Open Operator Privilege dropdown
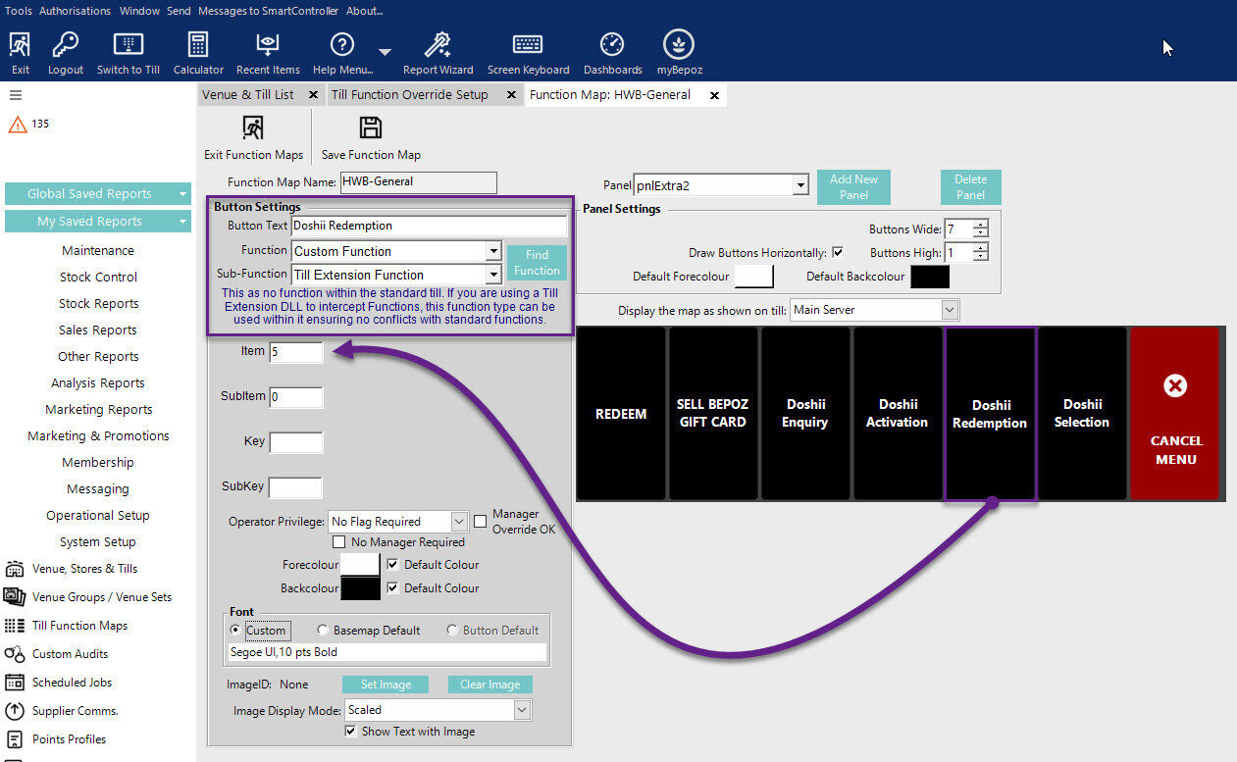Screen dimensions: 1237x762 coord(459,522)
